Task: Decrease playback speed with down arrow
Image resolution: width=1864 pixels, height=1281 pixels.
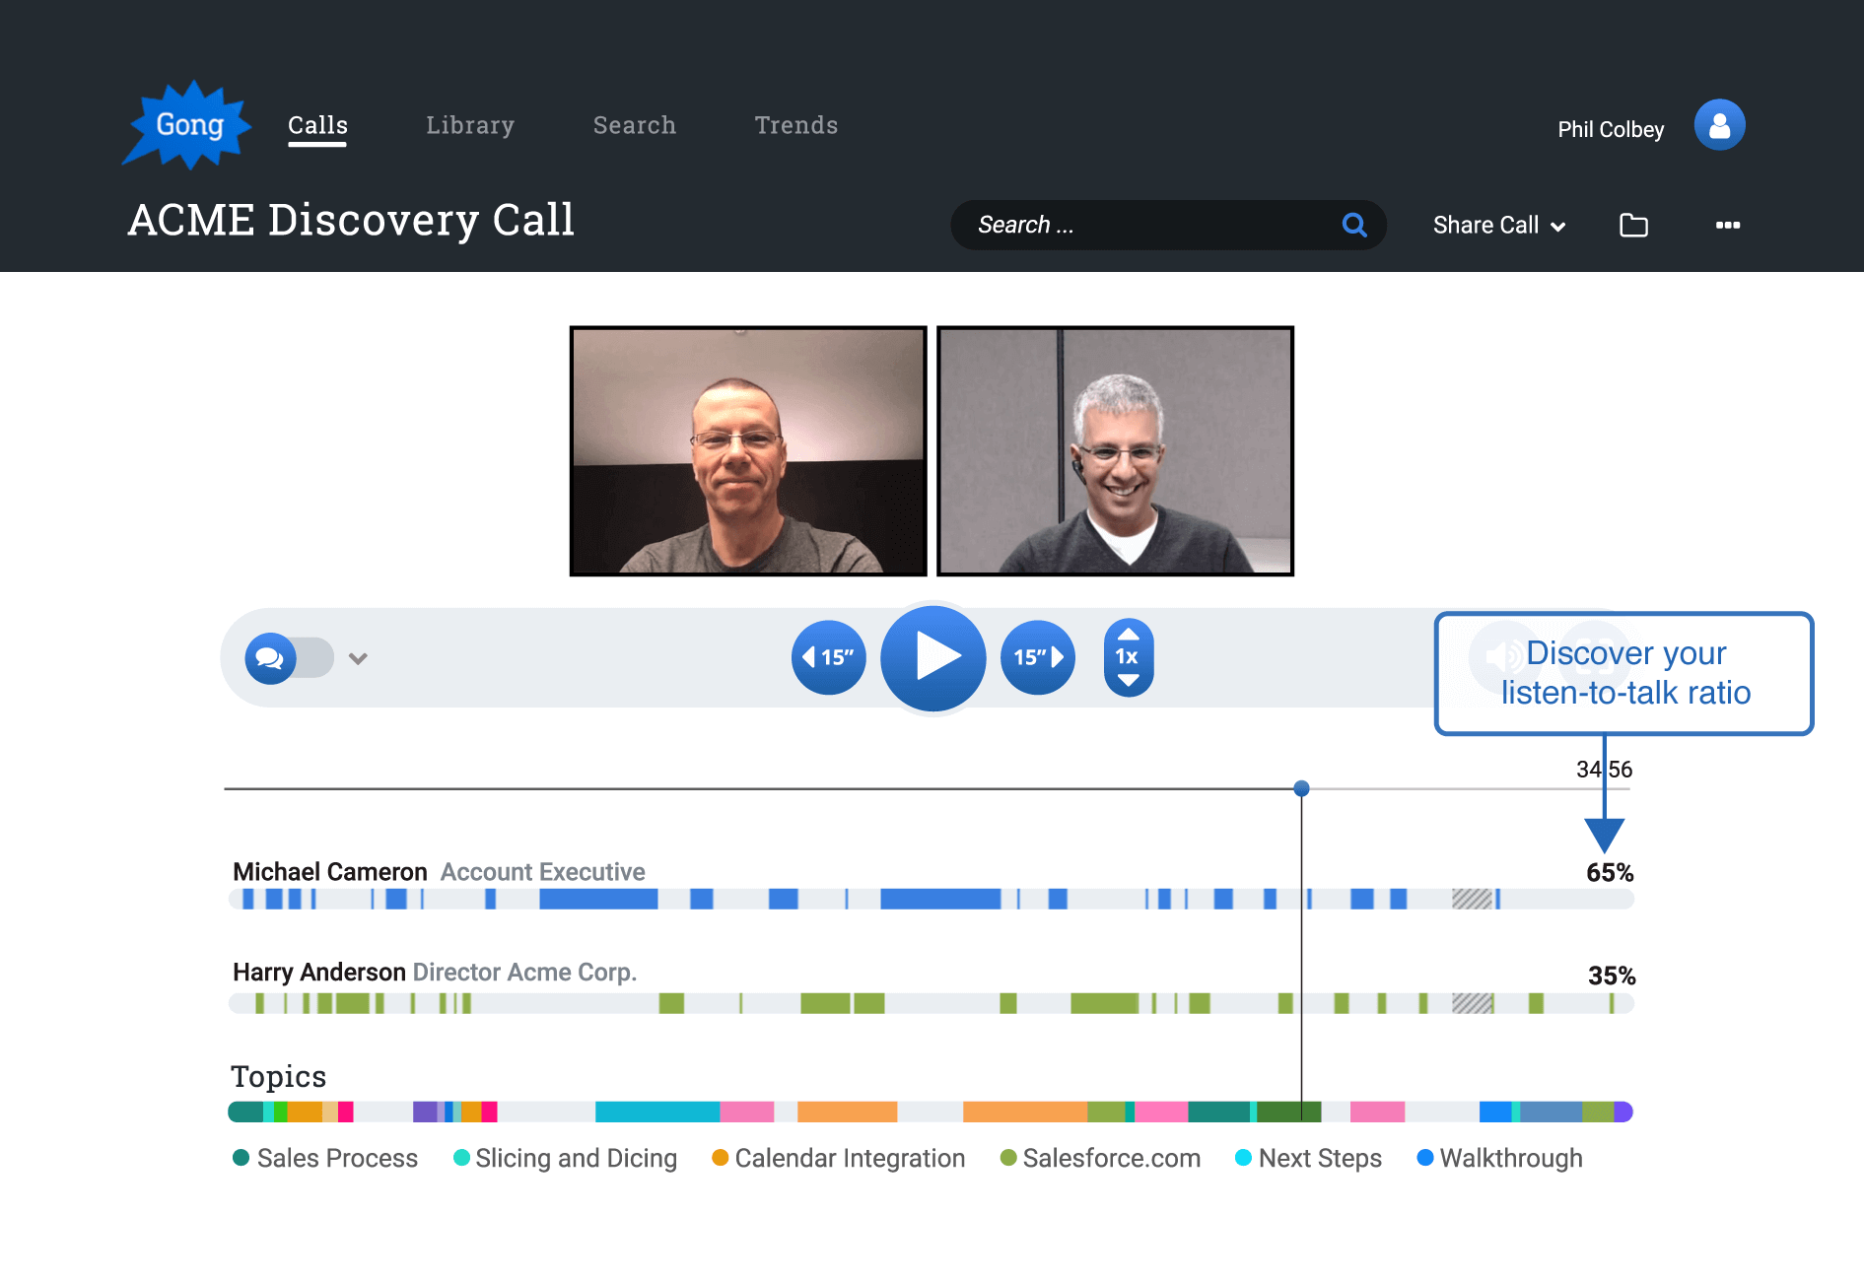Action: tap(1129, 680)
